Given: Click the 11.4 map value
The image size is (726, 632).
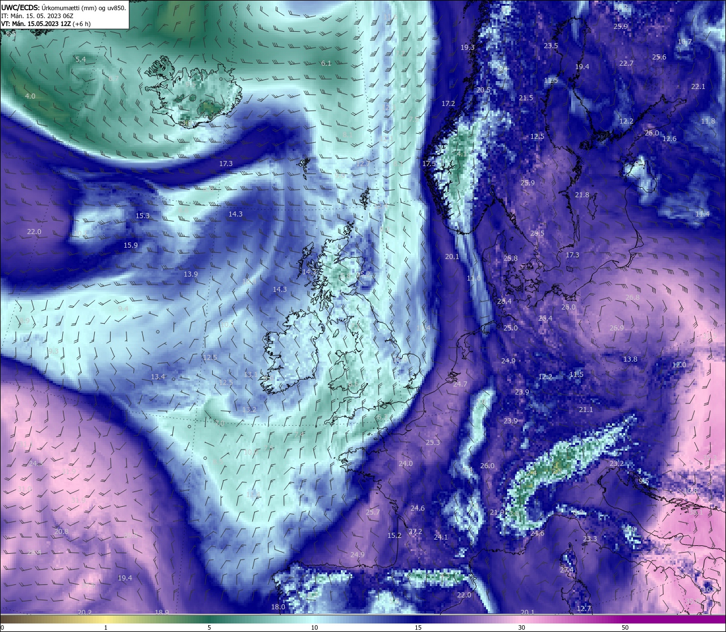Looking at the screenshot, I should click(x=703, y=214).
